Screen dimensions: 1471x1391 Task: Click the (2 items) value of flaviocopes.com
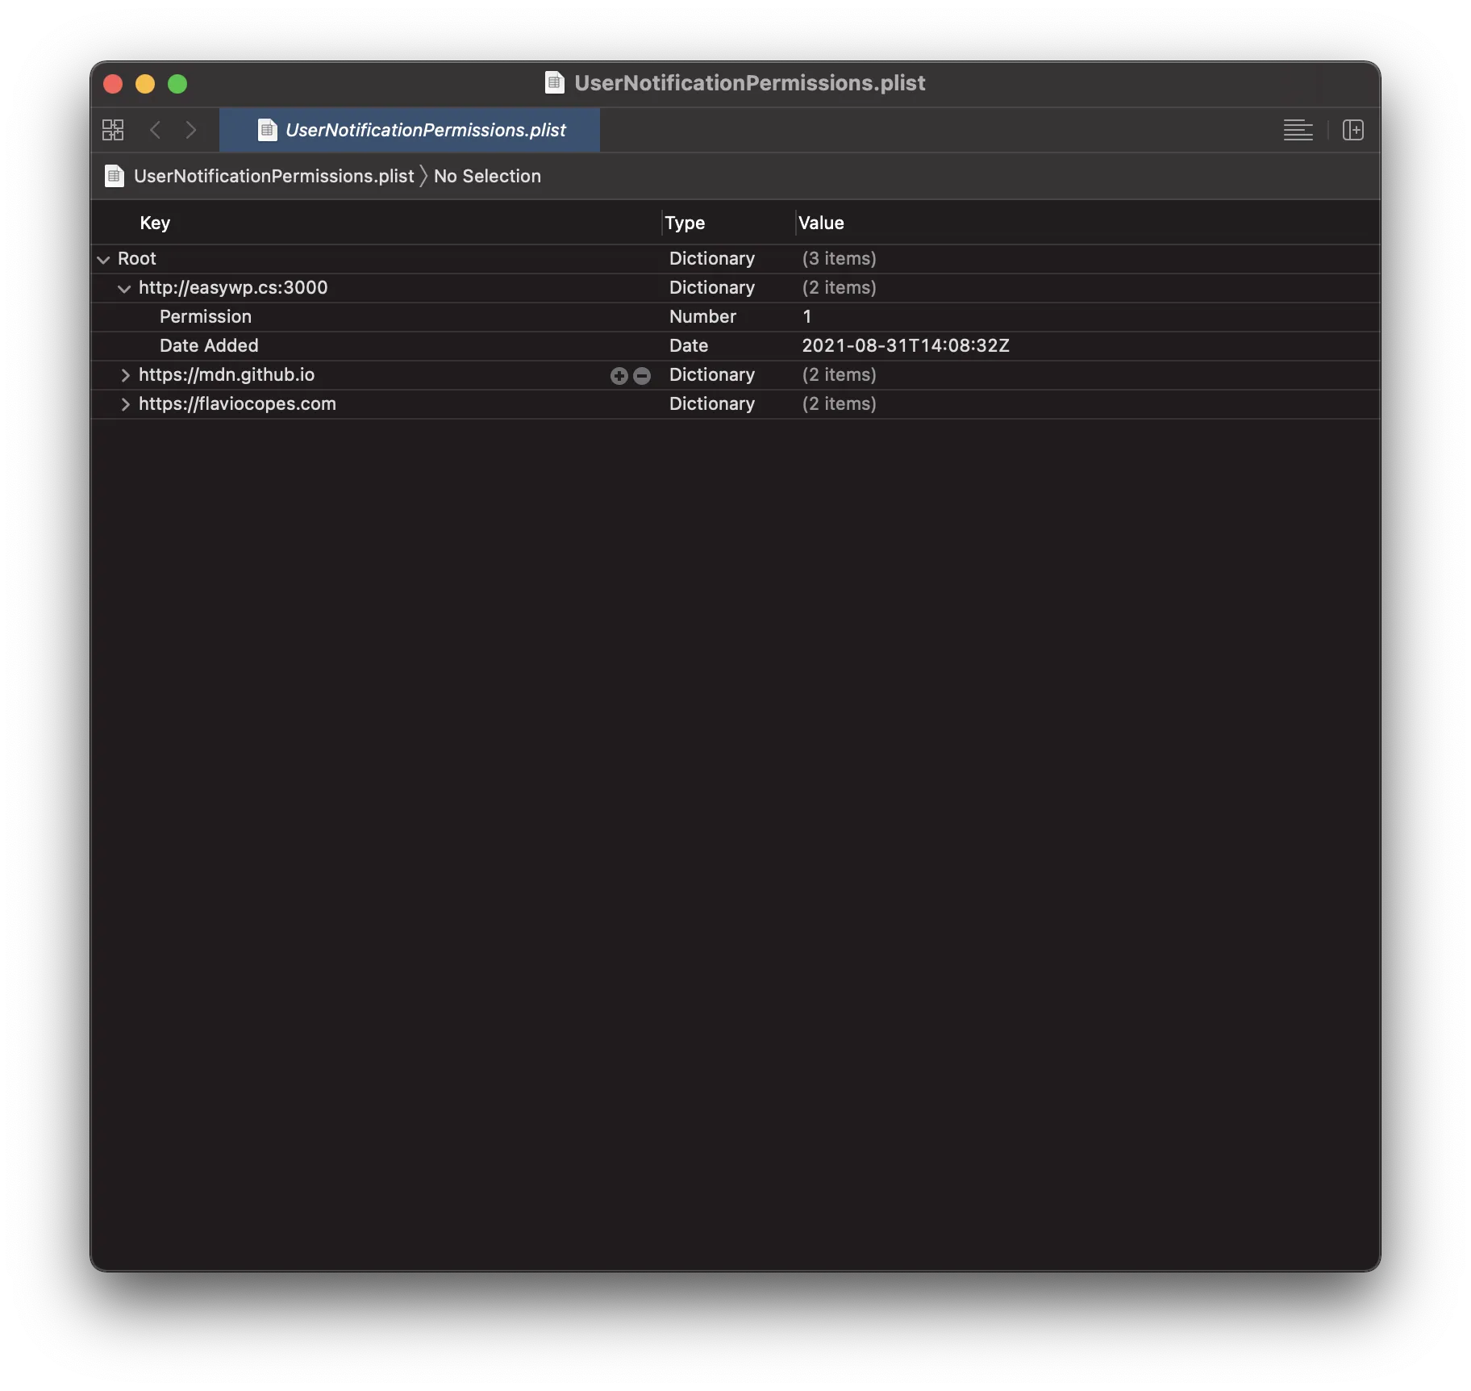tap(839, 403)
